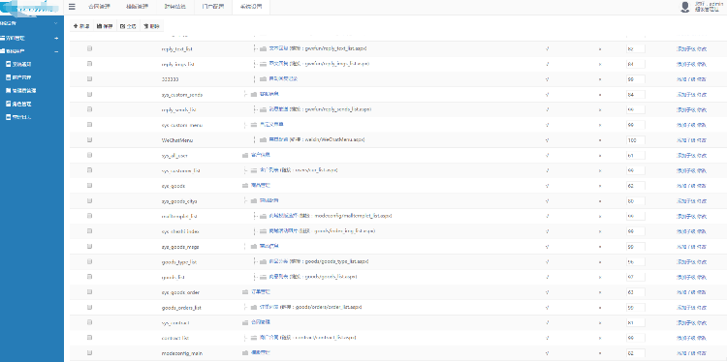Click sort number field in sys_goods row
The image size is (727, 362).
(x=635, y=186)
